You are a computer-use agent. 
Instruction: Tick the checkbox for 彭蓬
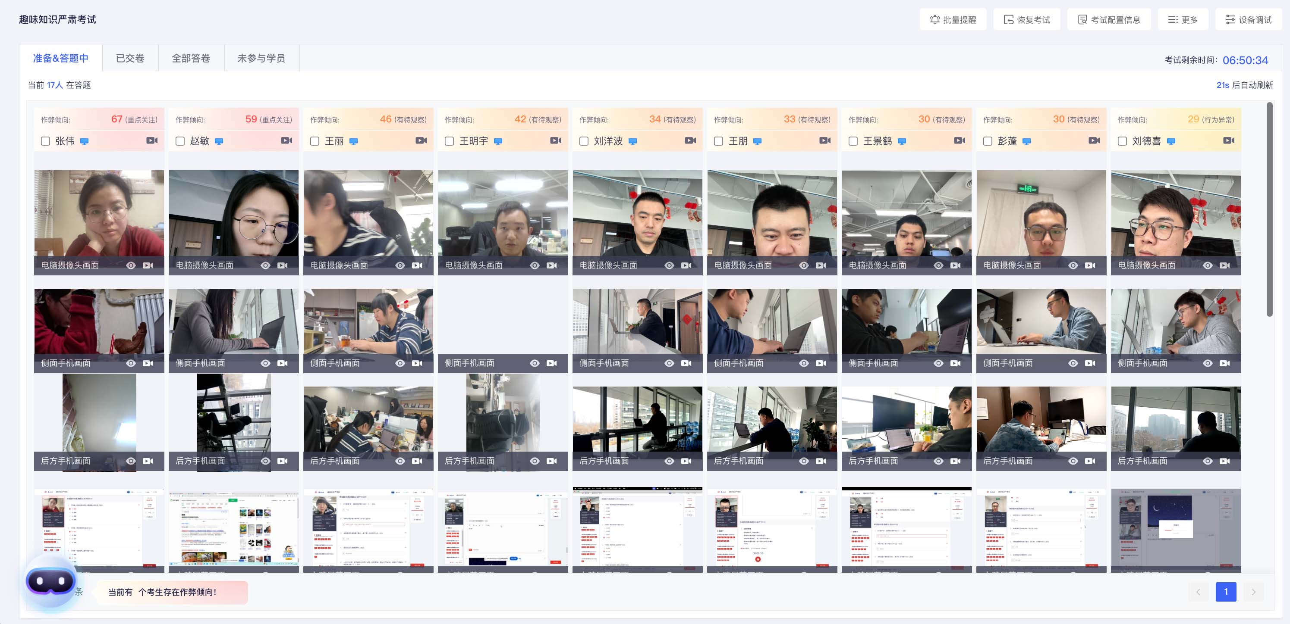coord(988,141)
